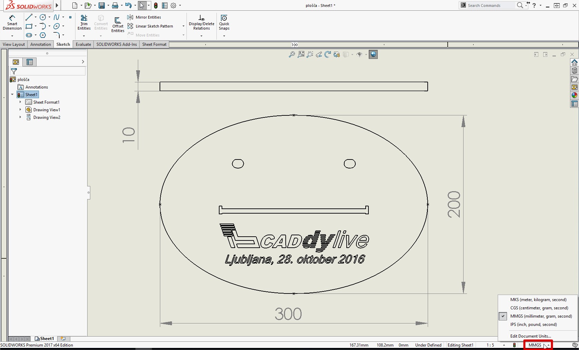
Task: Choose IPS (inch, pound, second) units
Action: point(533,325)
